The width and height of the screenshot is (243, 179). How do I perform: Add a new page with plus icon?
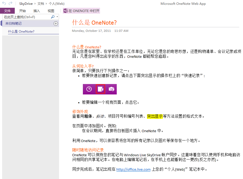point(56,24)
